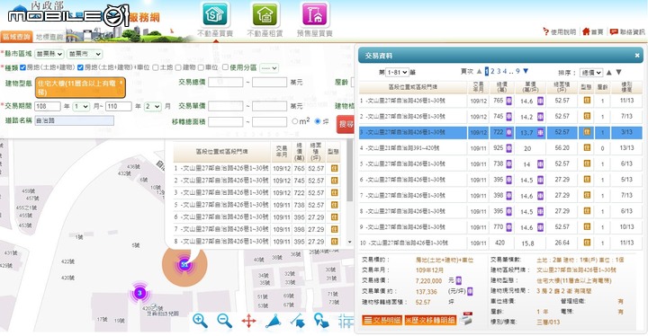This screenshot has height=336, width=648.
Task: Click the building type icon in row 4
Action: (x=587, y=147)
